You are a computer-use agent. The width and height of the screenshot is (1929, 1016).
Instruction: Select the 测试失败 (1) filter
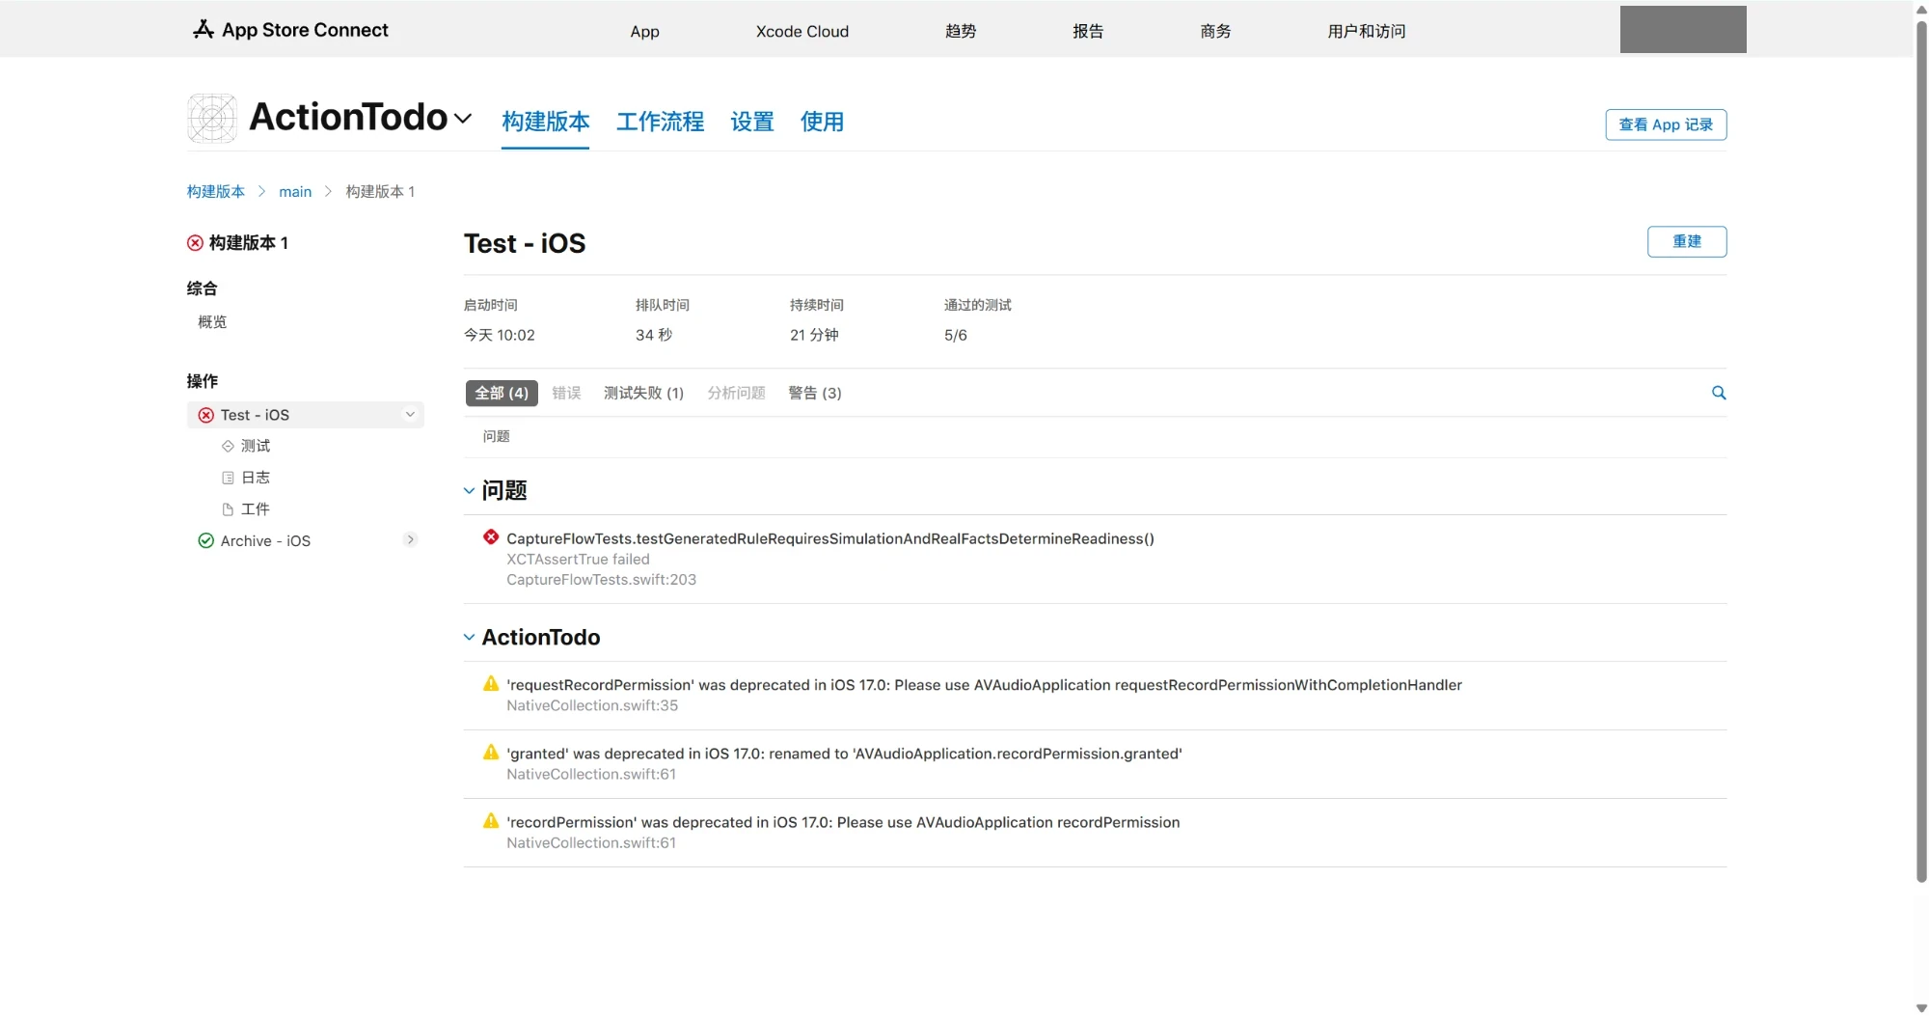pos(643,393)
